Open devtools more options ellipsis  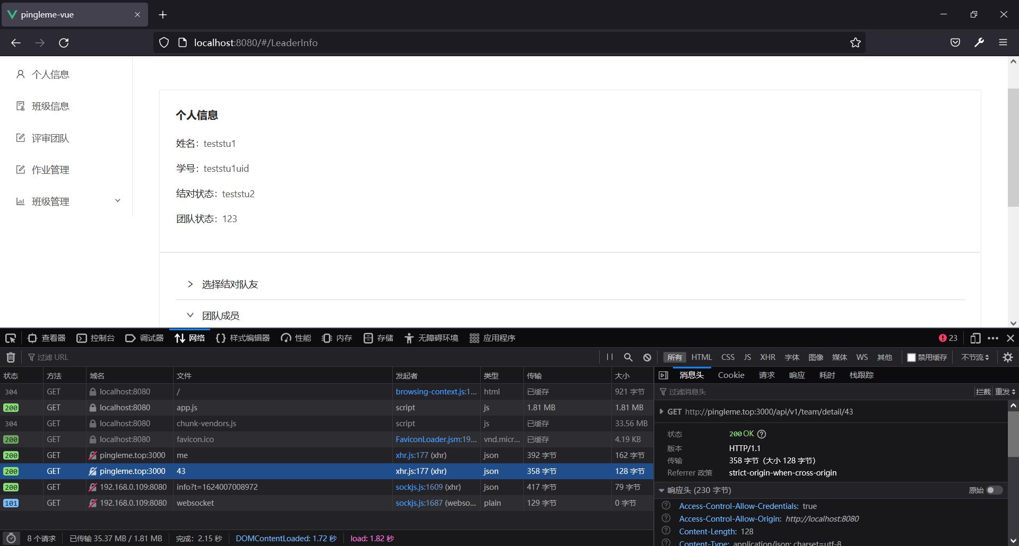click(x=993, y=338)
